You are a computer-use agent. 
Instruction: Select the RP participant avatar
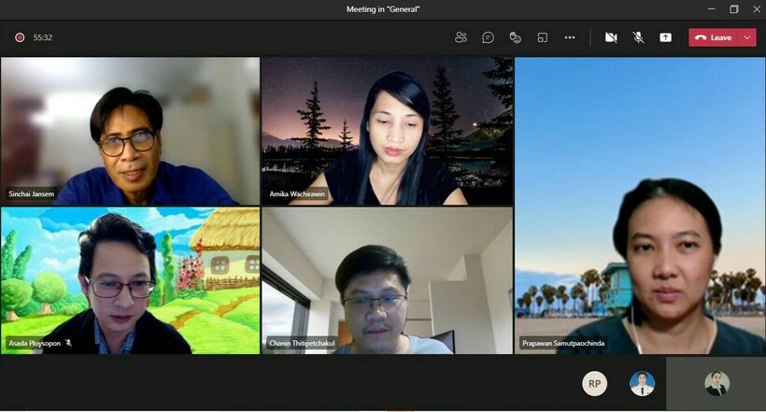(594, 384)
